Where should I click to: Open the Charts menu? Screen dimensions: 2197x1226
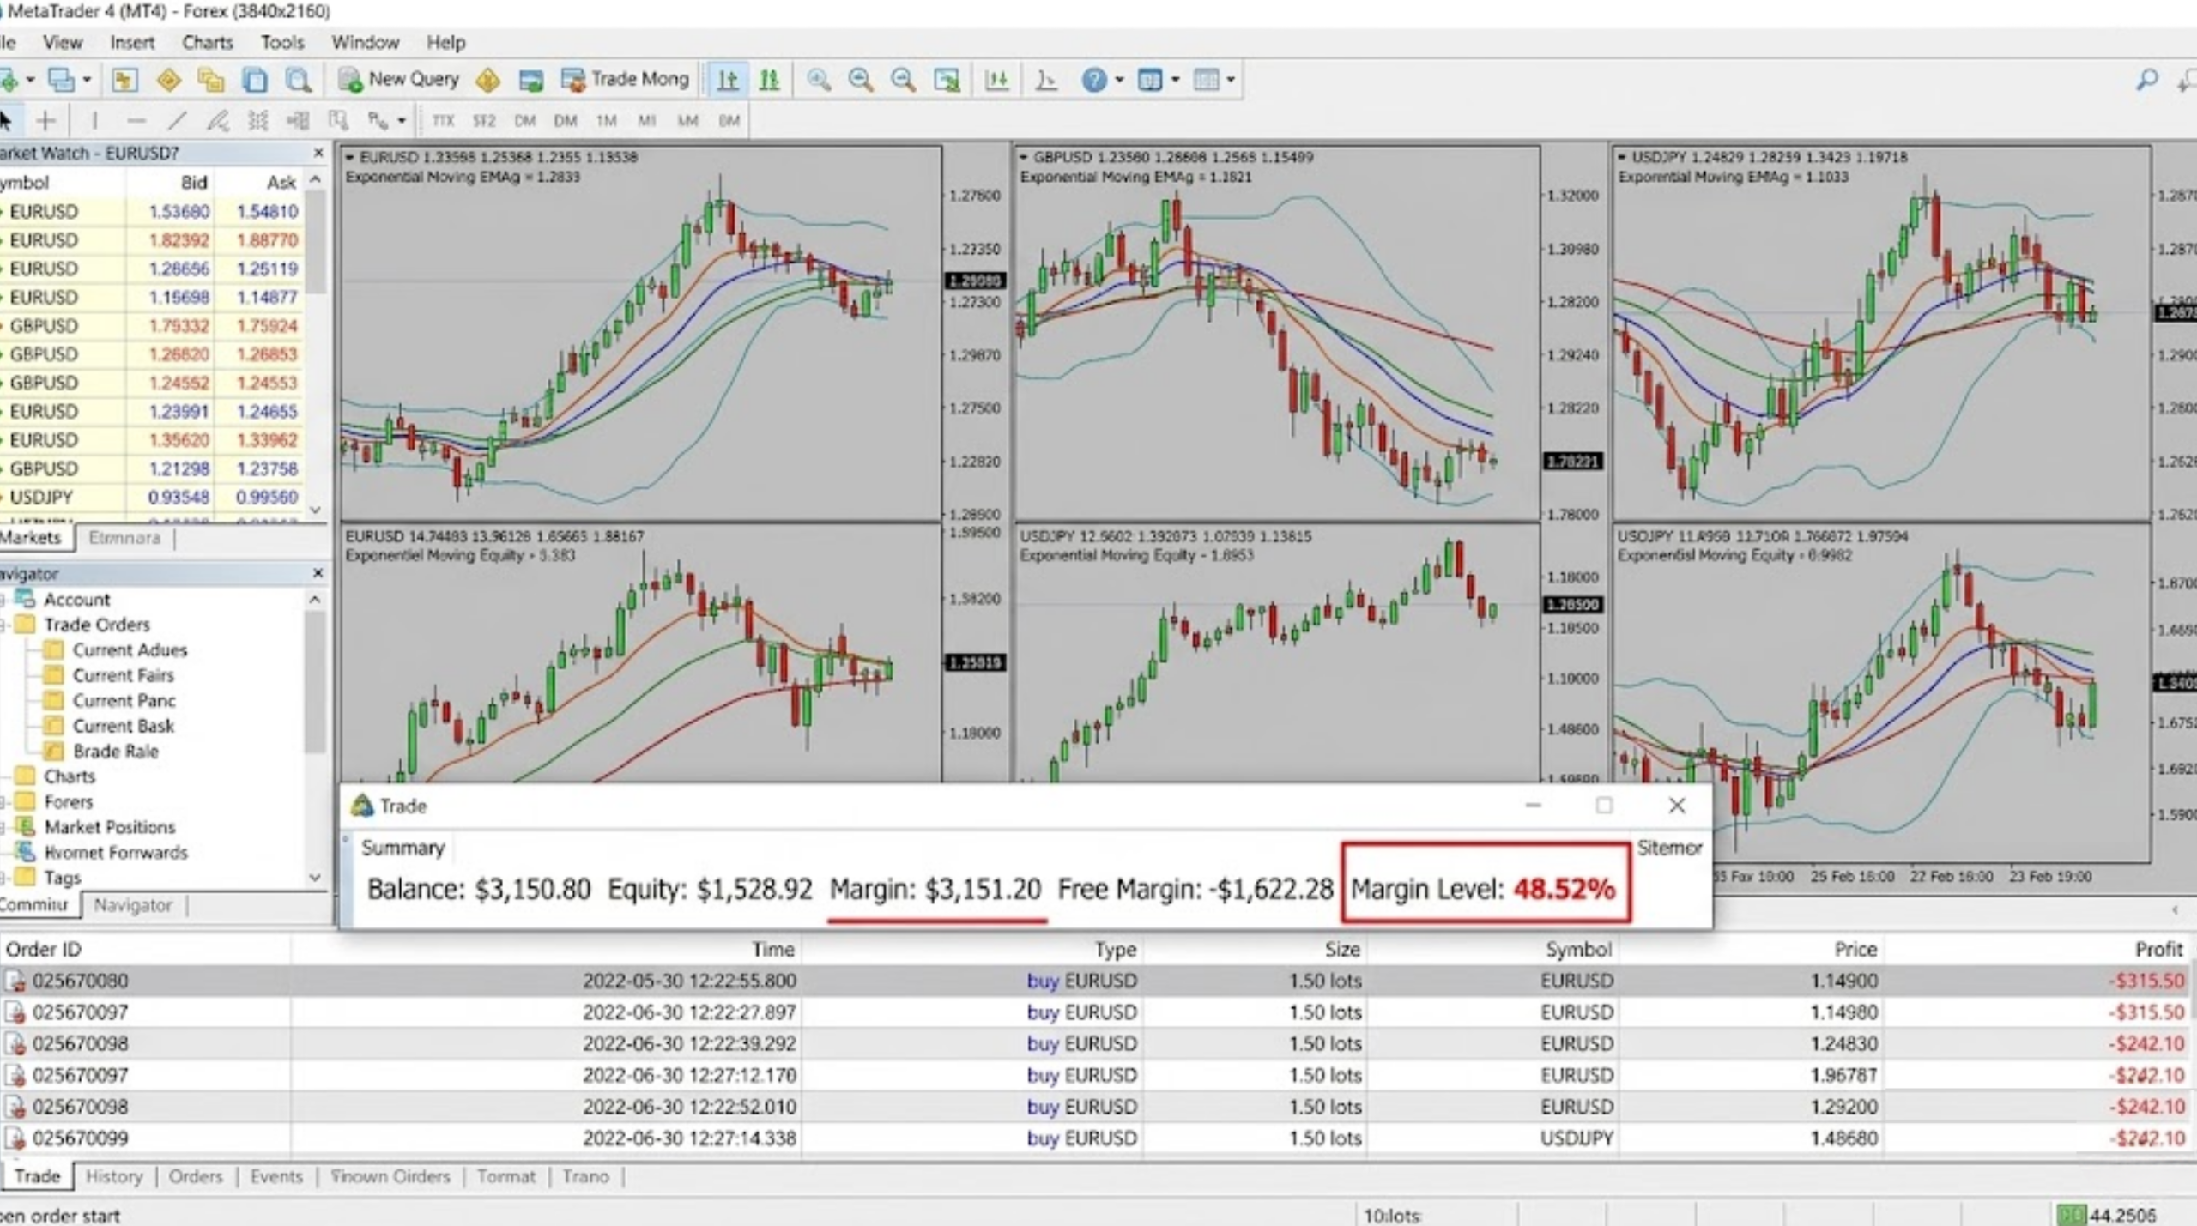point(208,42)
